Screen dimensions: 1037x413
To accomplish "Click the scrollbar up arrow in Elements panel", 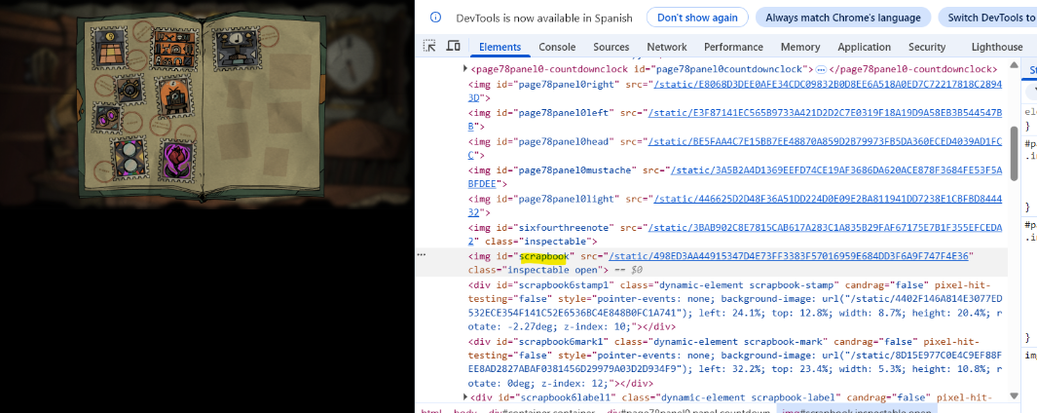I will [x=1015, y=65].
